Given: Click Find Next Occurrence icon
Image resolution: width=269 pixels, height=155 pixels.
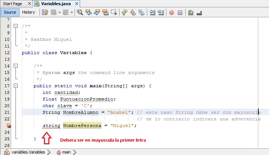Looking at the screenshot, I should pyautogui.click(x=97, y=12).
